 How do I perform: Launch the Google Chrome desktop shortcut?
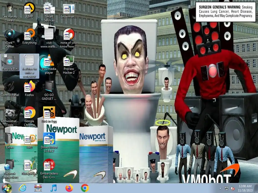[x=29, y=117]
